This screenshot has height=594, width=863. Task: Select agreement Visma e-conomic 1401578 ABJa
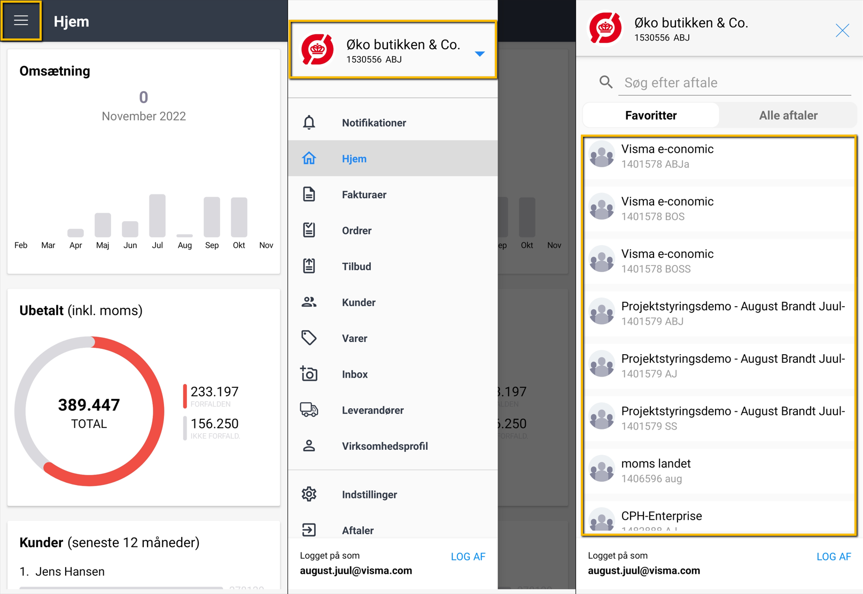tap(719, 156)
